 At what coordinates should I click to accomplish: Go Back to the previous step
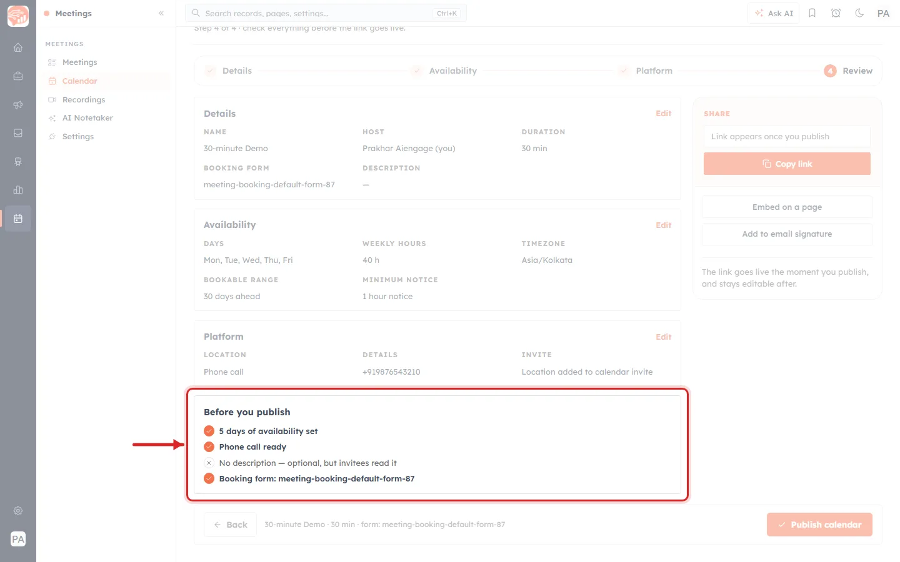point(231,525)
